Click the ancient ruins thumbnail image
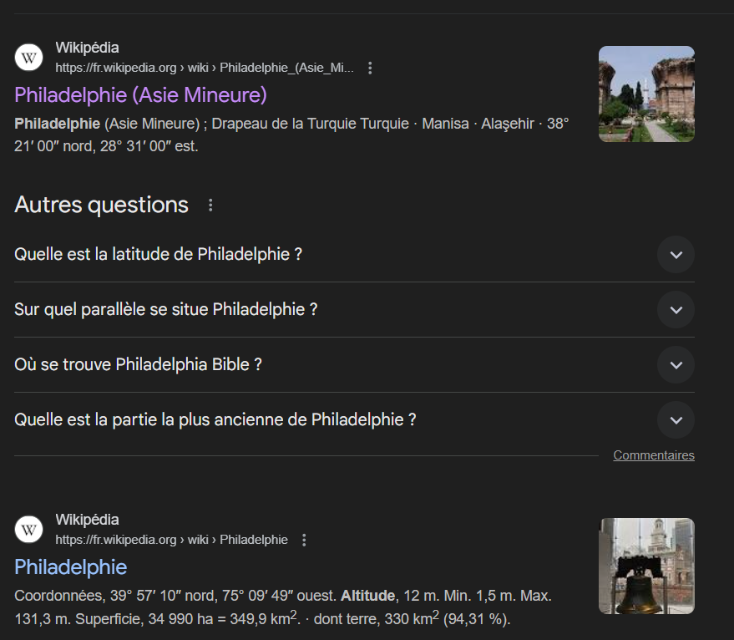Viewport: 734px width, 640px height. pyautogui.click(x=646, y=94)
